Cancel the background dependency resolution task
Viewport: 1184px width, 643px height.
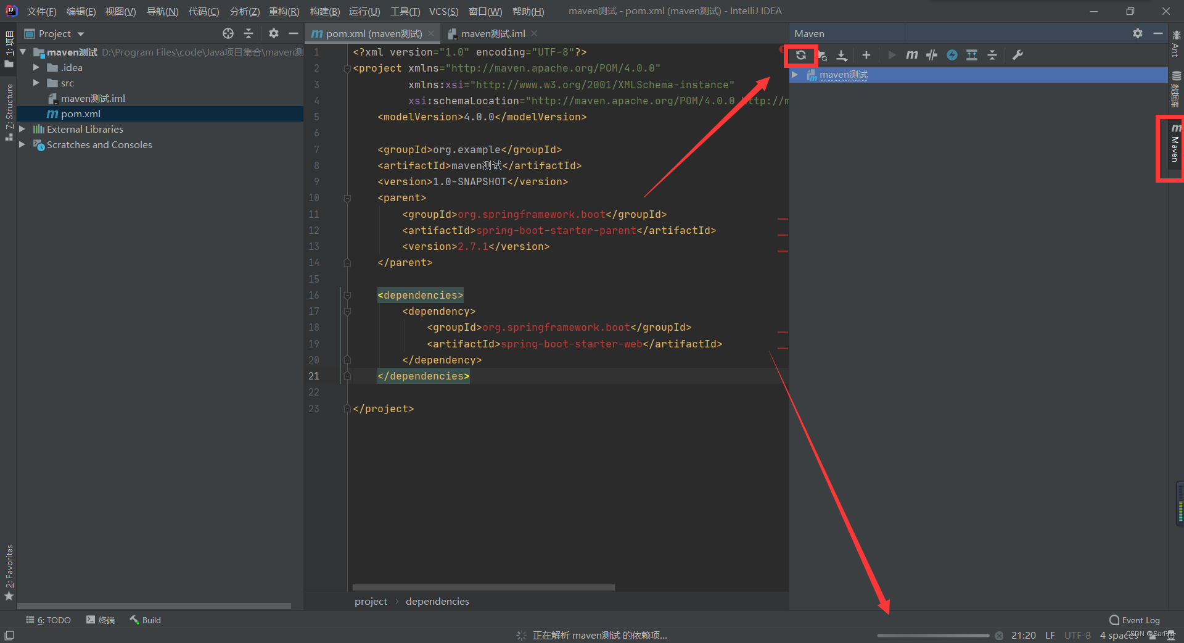(999, 636)
